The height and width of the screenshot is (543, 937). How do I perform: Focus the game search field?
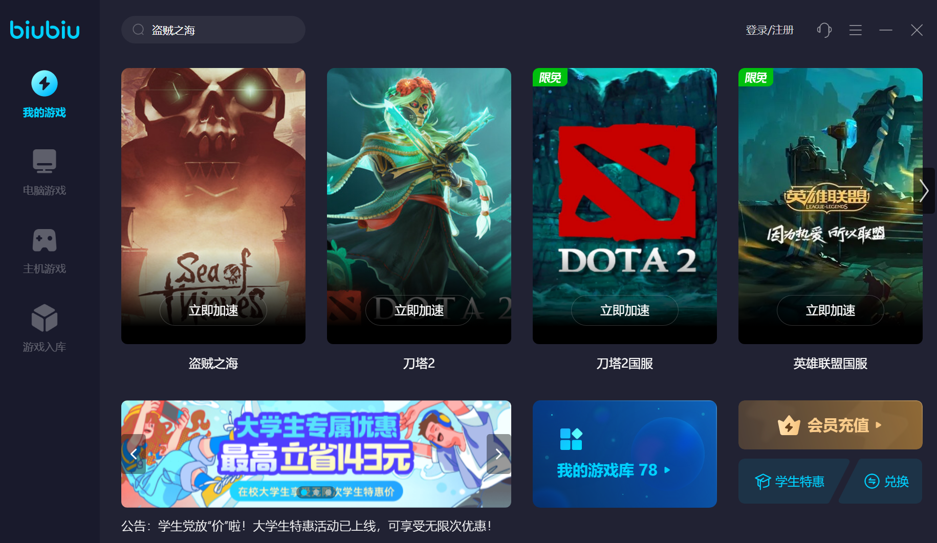pos(213,30)
